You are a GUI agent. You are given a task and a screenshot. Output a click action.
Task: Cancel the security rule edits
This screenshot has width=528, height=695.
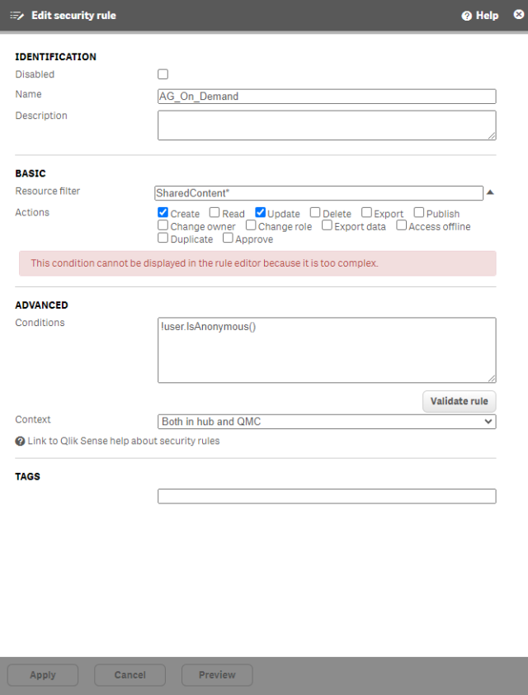[x=130, y=674]
